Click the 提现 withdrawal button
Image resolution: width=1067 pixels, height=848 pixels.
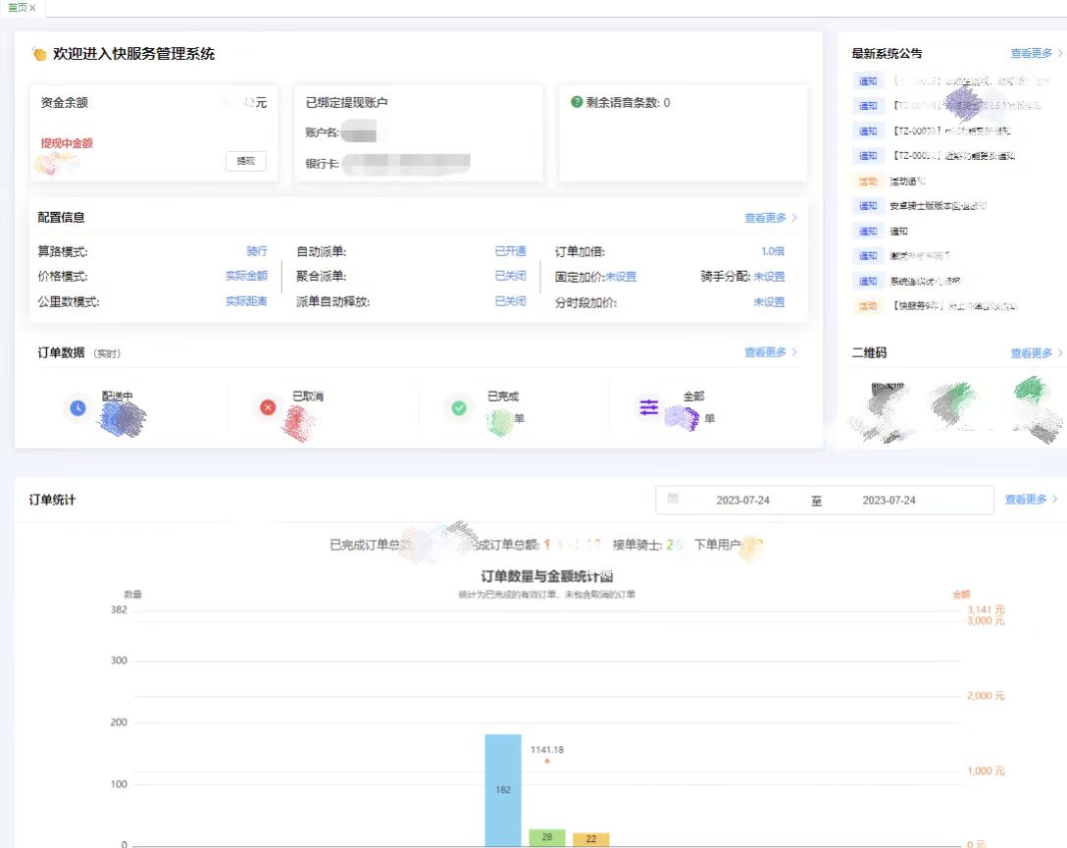tap(244, 161)
